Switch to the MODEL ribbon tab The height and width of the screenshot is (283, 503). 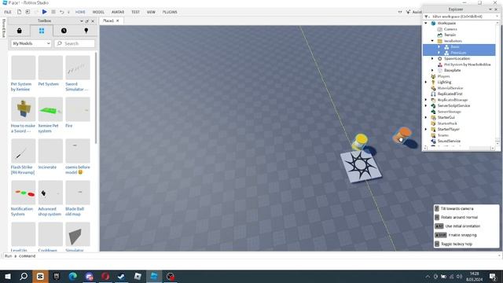coord(98,12)
